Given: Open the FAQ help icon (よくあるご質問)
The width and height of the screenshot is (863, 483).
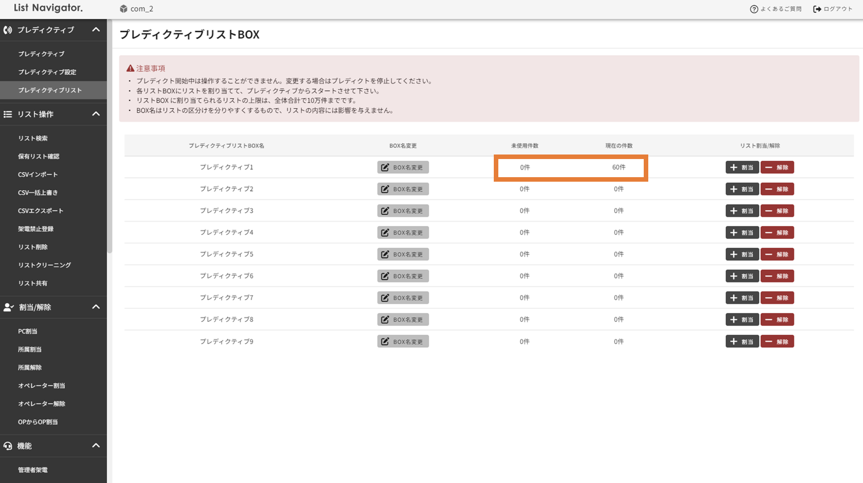Looking at the screenshot, I should pyautogui.click(x=754, y=9).
